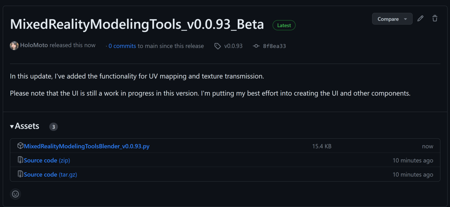This screenshot has height=207, width=450.
Task: Download MixedRealityModelingToolsBlender_v0.0.93.py
Action: 87,146
